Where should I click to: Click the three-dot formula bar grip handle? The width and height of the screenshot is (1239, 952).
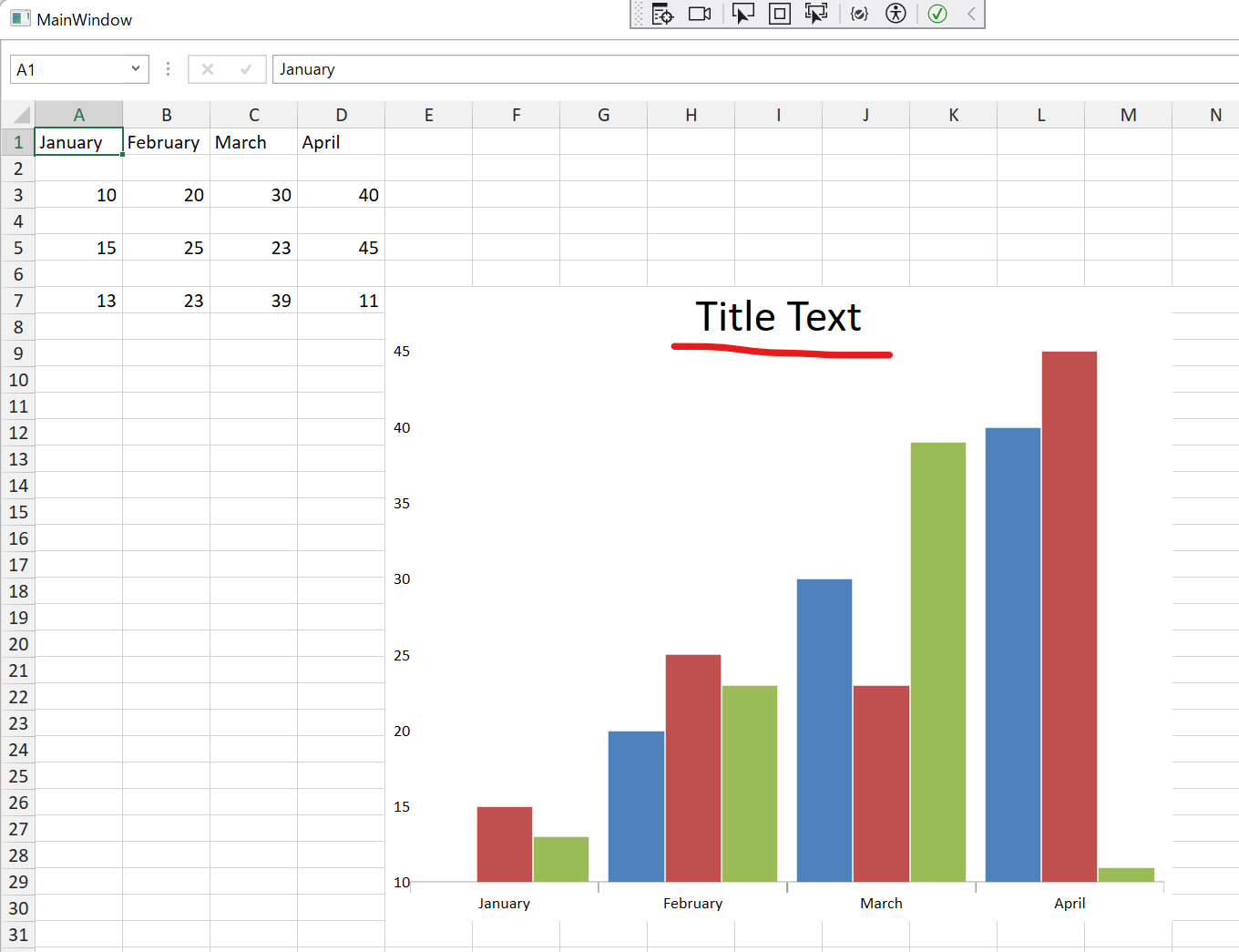point(168,69)
